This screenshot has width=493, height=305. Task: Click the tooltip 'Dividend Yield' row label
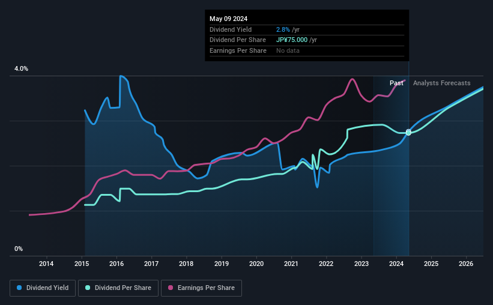(231, 29)
